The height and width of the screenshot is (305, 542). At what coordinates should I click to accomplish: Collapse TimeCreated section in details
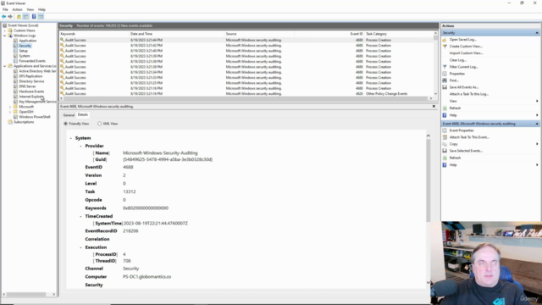coord(81,216)
